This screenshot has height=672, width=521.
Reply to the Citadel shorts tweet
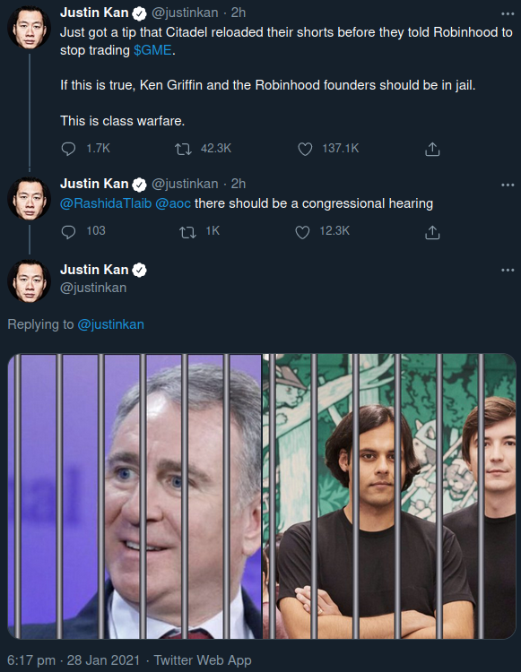(x=69, y=149)
